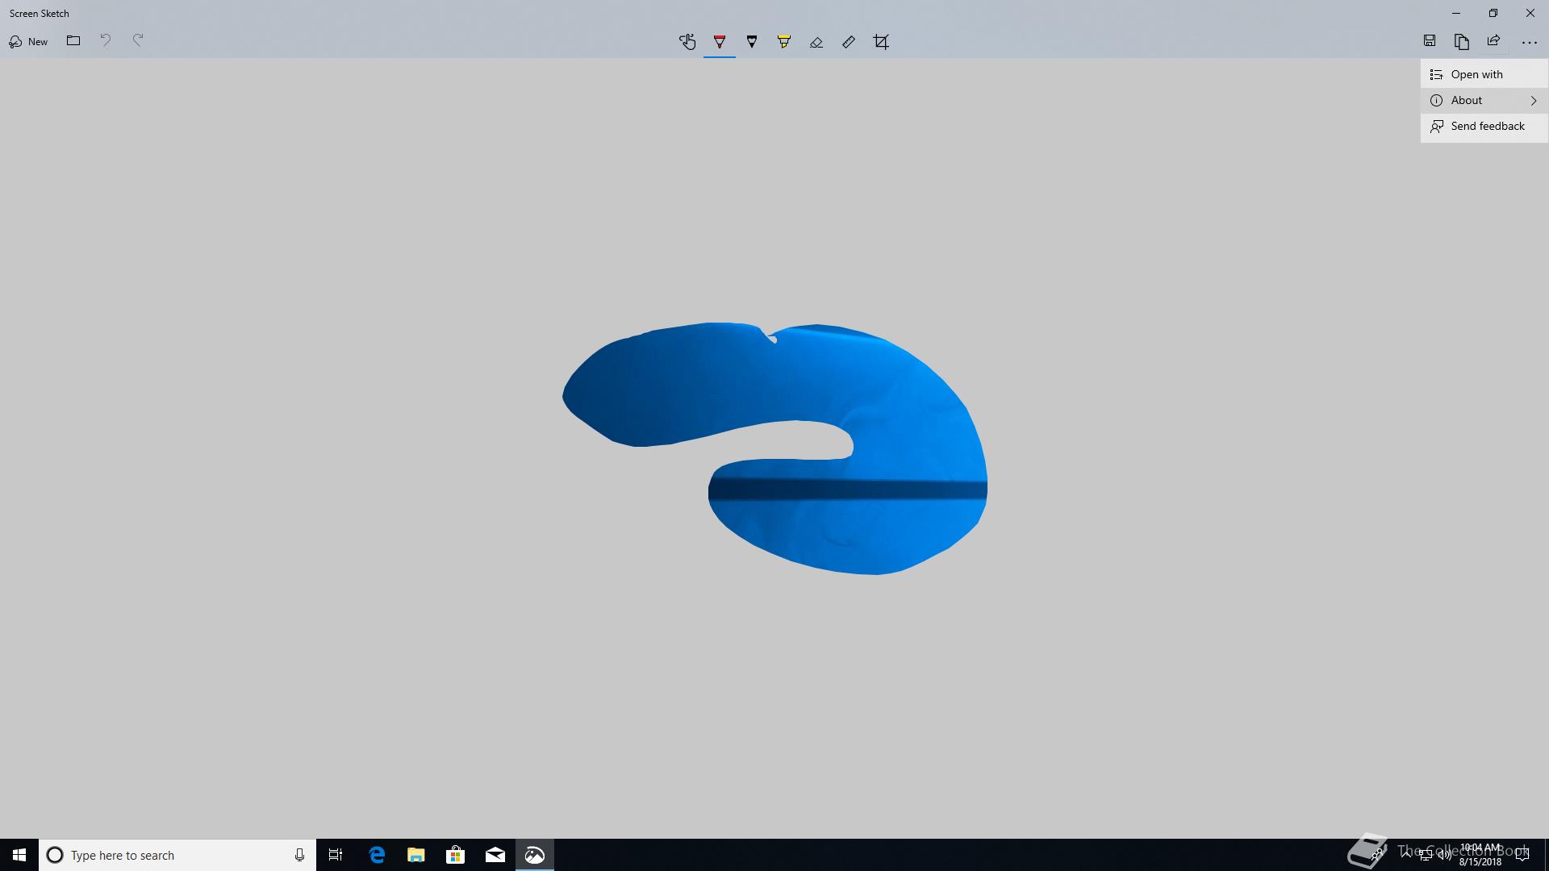This screenshot has width=1549, height=871.
Task: Launch Microsoft Edge from the taskbar
Action: (x=377, y=855)
